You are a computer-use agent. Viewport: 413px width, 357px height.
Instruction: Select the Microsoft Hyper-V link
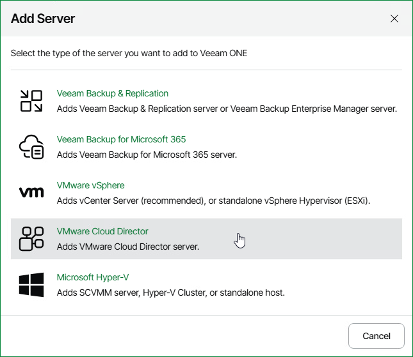[93, 277]
